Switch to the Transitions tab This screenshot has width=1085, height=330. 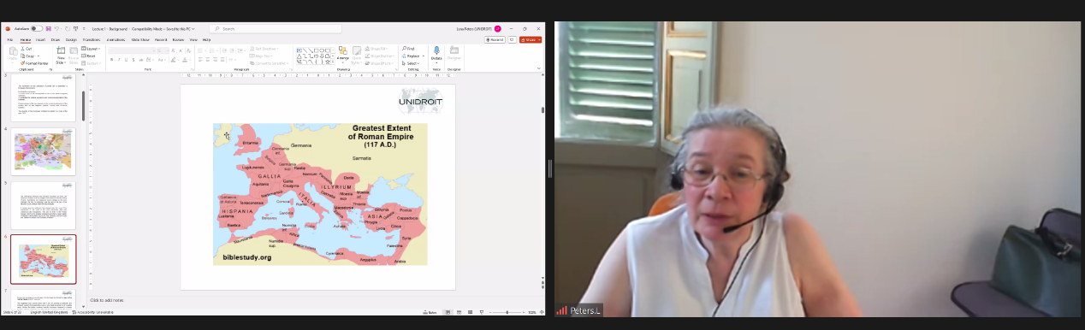92,39
